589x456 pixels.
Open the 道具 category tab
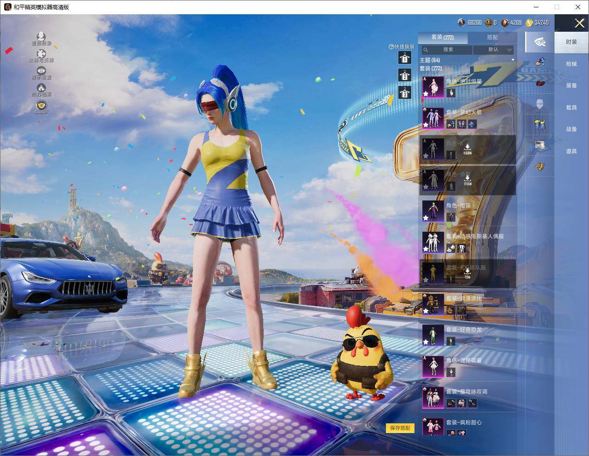click(x=571, y=151)
